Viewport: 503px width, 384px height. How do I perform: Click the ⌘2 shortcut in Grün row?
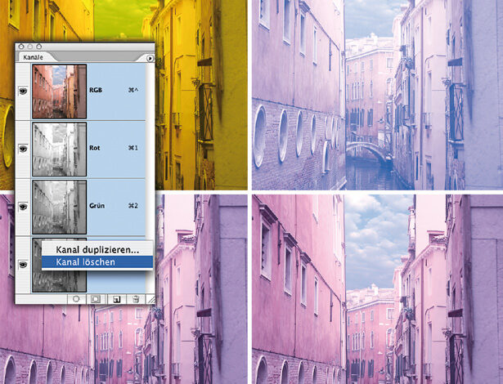tap(133, 205)
